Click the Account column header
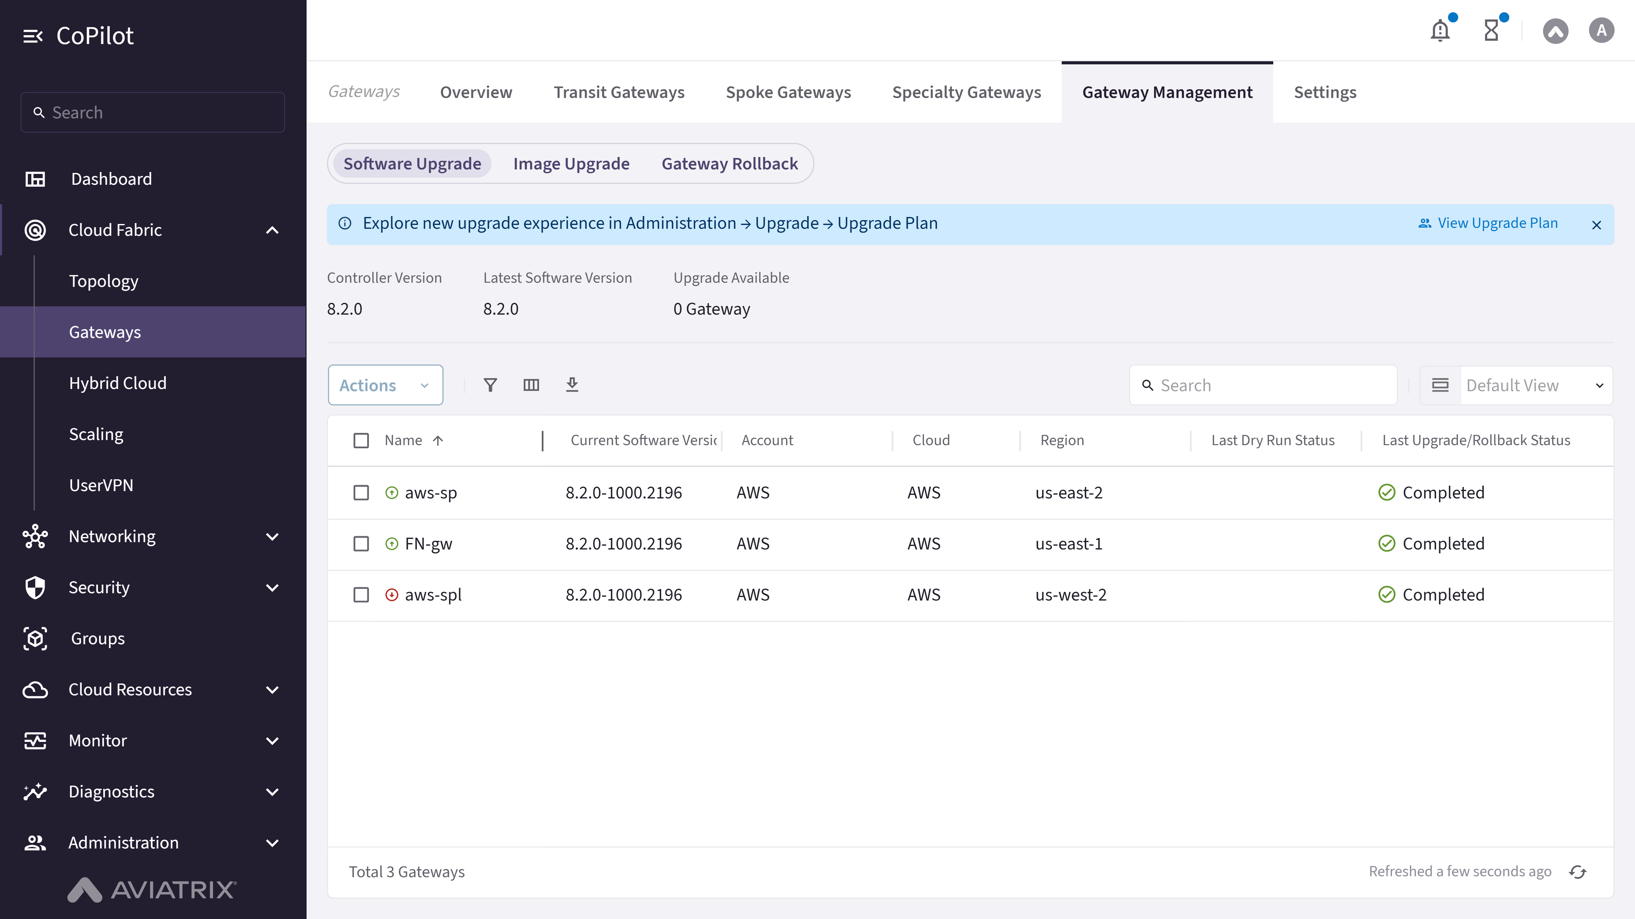Image resolution: width=1635 pixels, height=919 pixels. pos(767,441)
